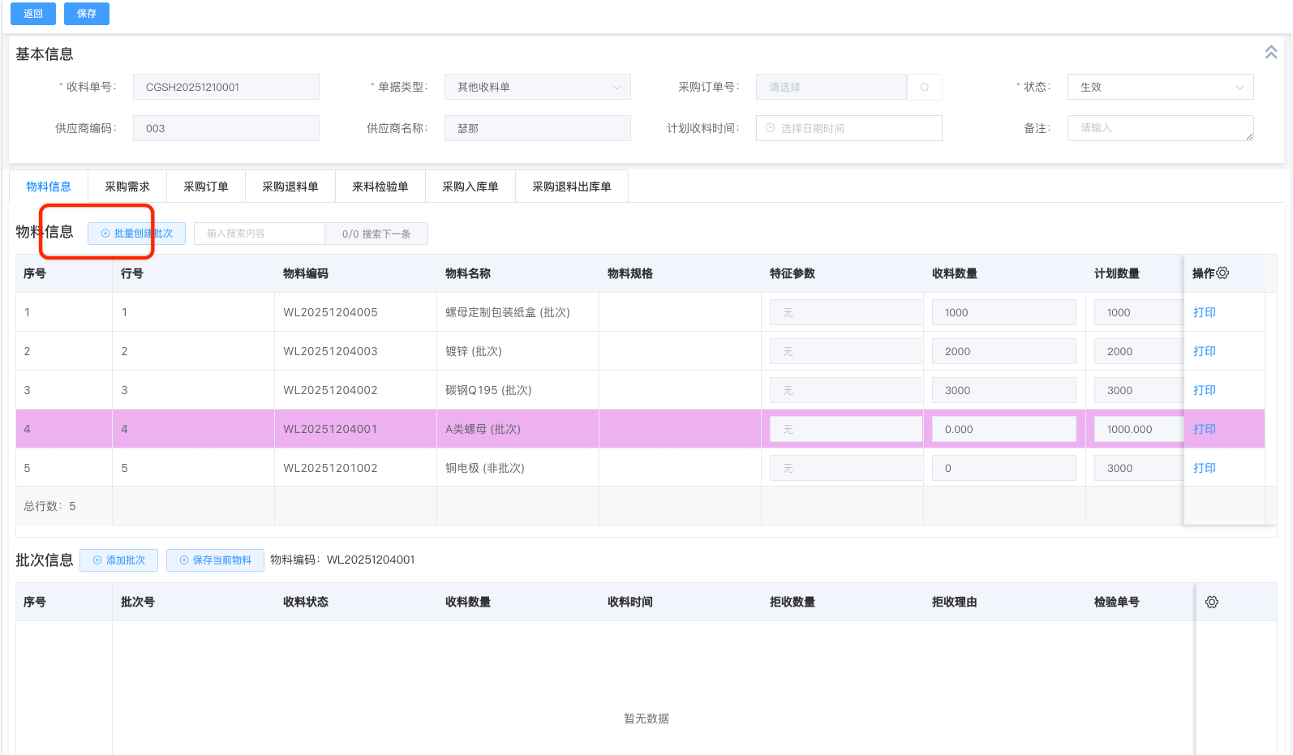Focus the 输入搜索内容 search field
The width and height of the screenshot is (1293, 755).
pyautogui.click(x=260, y=234)
